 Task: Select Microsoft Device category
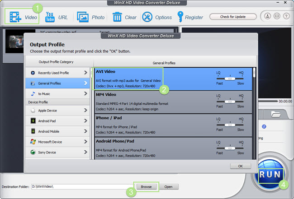[57, 142]
